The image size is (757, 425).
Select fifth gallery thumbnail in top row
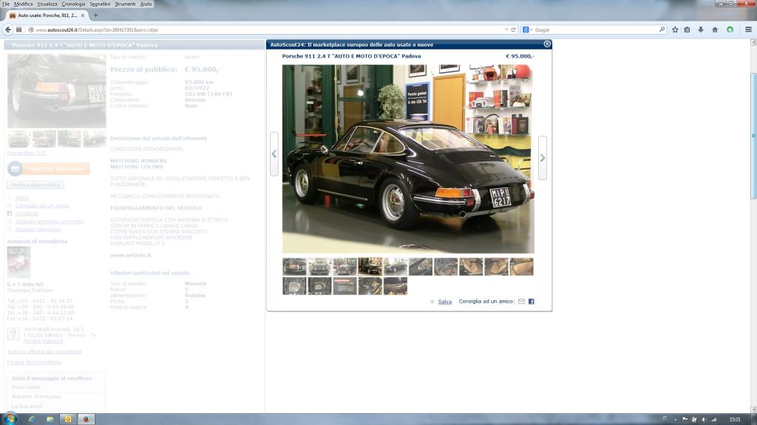[396, 266]
